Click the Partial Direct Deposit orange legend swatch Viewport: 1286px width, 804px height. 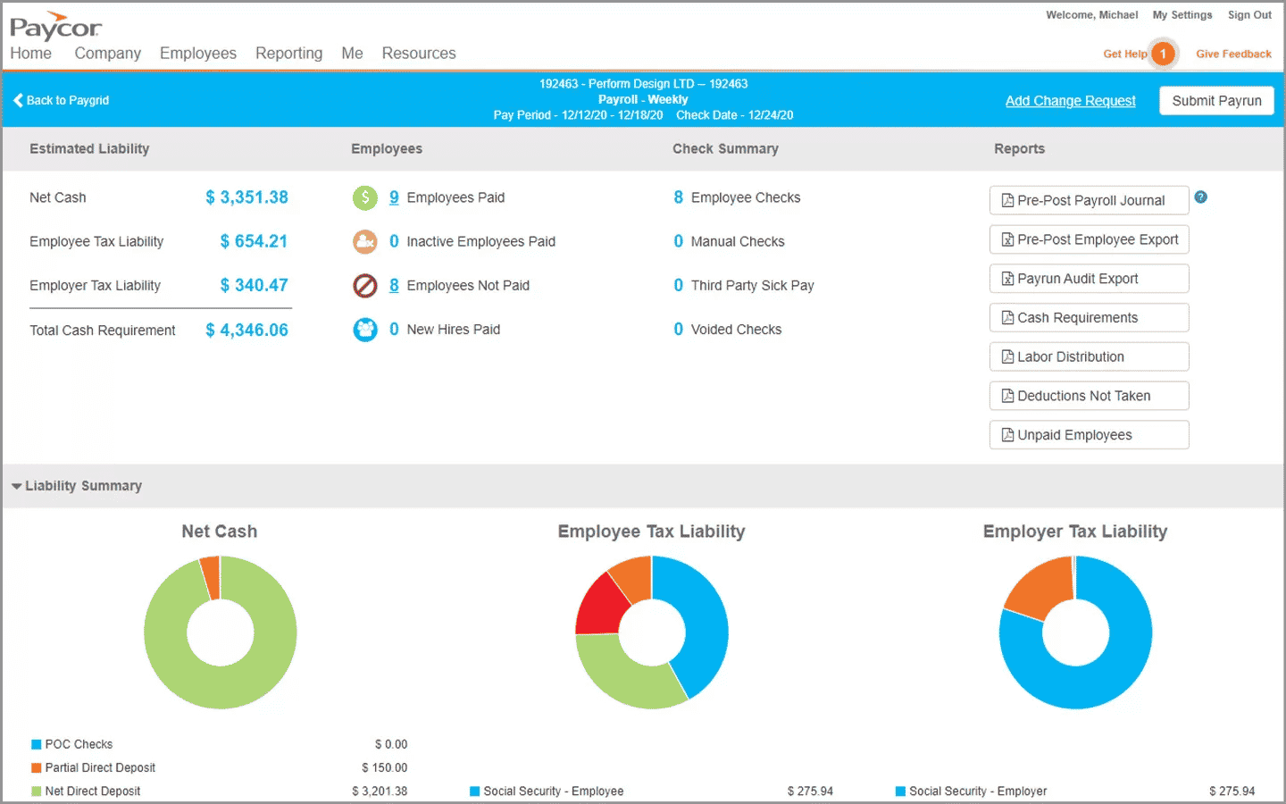click(37, 767)
